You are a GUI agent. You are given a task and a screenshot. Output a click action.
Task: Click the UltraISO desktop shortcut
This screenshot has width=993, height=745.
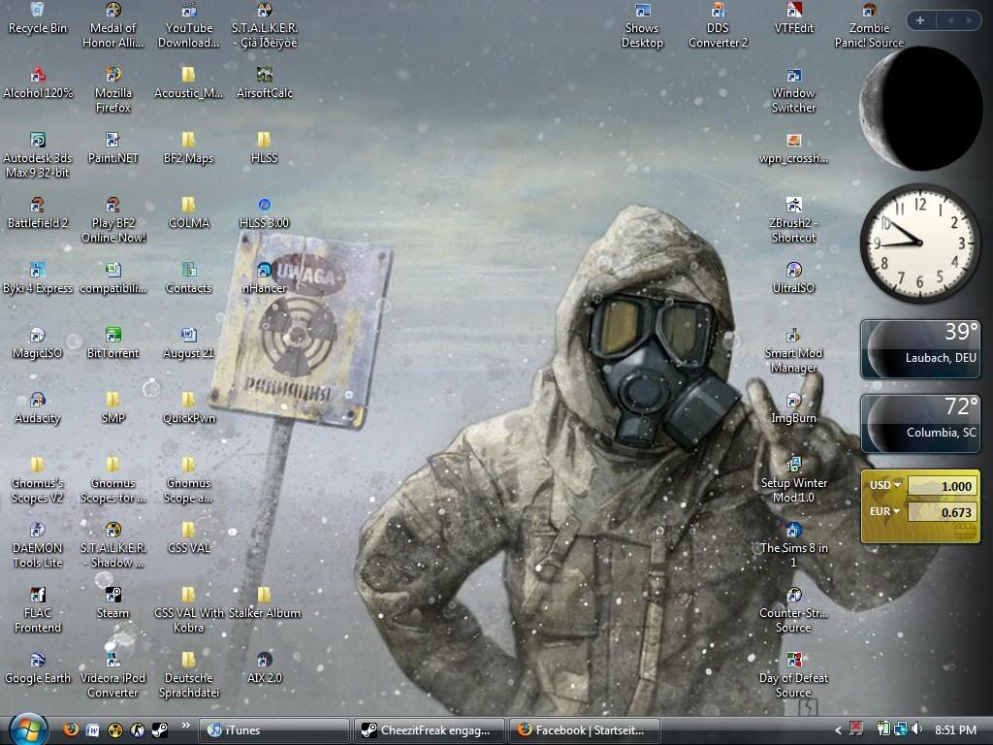click(793, 278)
